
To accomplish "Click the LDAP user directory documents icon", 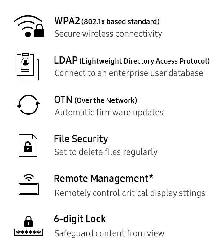I will pyautogui.click(x=28, y=67).
